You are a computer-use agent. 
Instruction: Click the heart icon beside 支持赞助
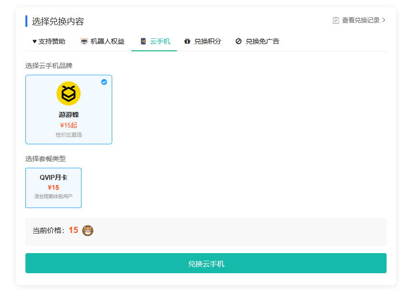tap(35, 41)
